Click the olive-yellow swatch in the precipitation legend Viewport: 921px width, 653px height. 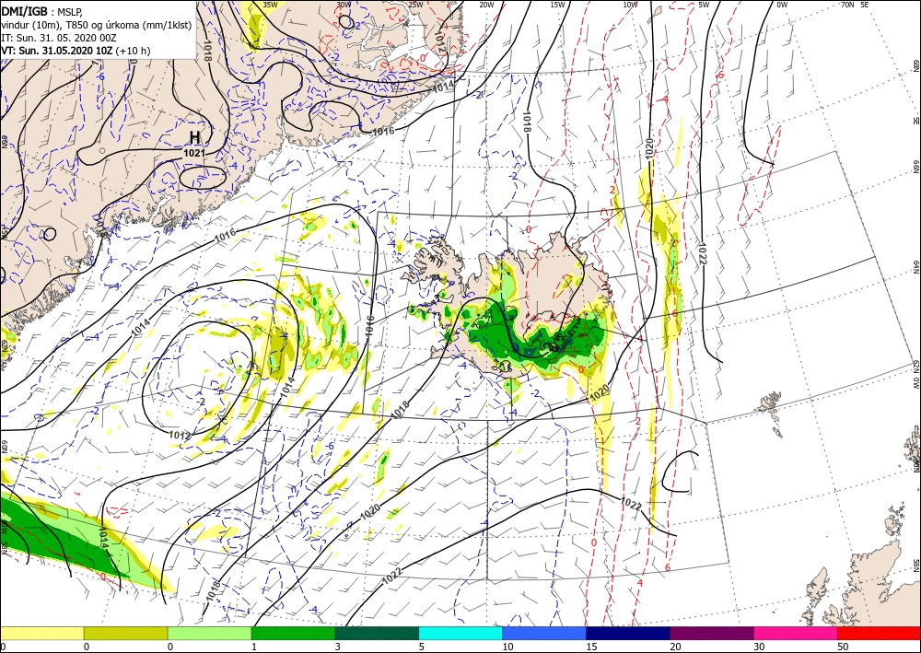pos(125,633)
